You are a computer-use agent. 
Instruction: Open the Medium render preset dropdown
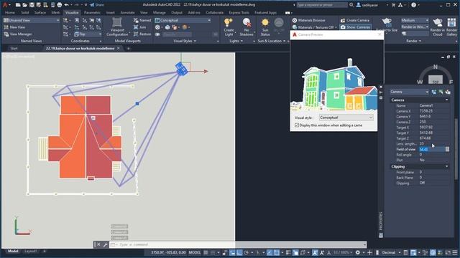click(x=415, y=20)
